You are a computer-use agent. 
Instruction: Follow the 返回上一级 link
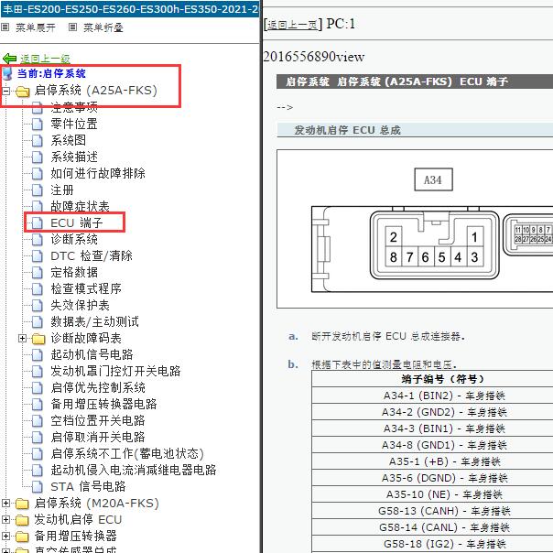pos(45,59)
